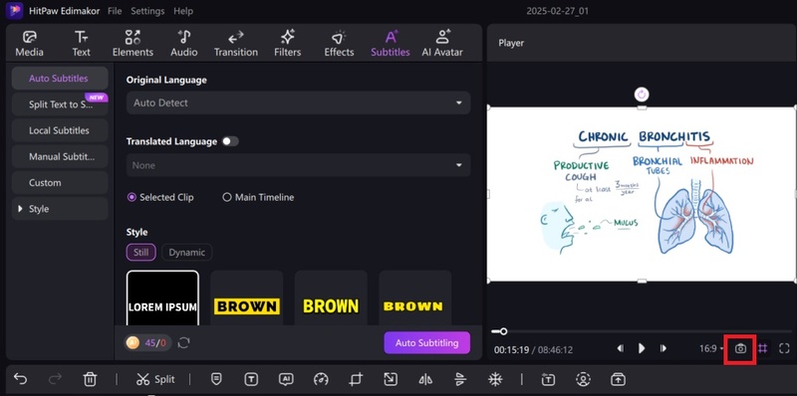Viewport: 797px width, 396px height.
Task: Open the Text tab
Action: [81, 44]
